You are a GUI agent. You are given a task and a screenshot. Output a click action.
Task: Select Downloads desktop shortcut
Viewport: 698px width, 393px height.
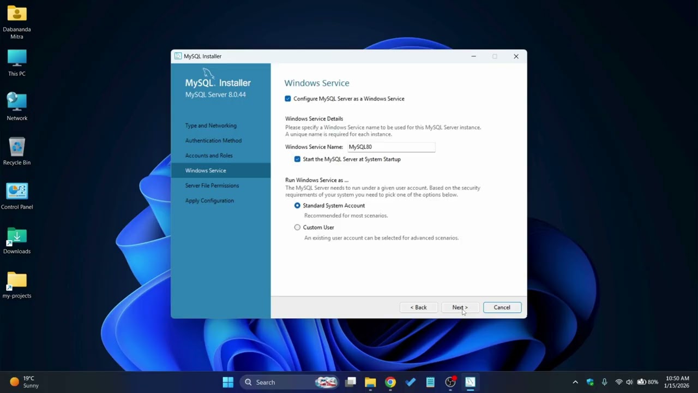(17, 241)
